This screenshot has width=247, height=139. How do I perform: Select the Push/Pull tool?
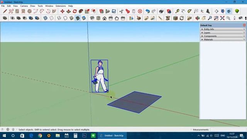(x=69, y=11)
